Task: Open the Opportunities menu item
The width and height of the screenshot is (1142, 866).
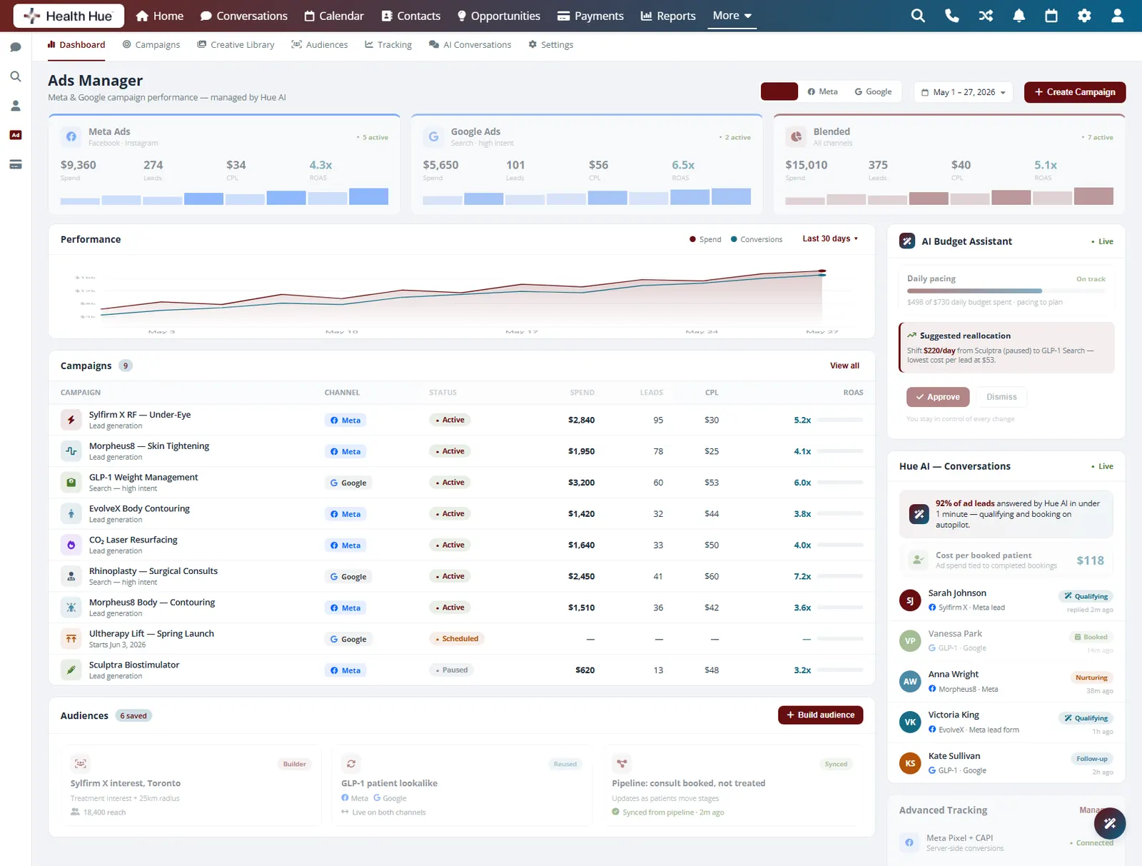Action: click(x=499, y=16)
